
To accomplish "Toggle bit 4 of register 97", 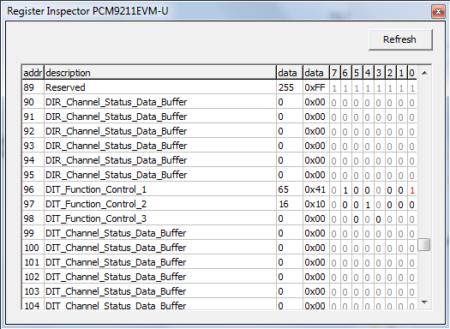I will tap(368, 205).
